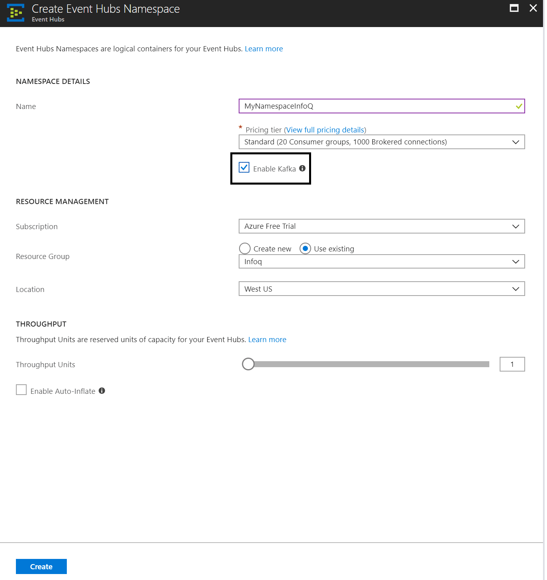The height and width of the screenshot is (580, 547).
Task: Click the Event Hubs logo icon
Action: (16, 13)
